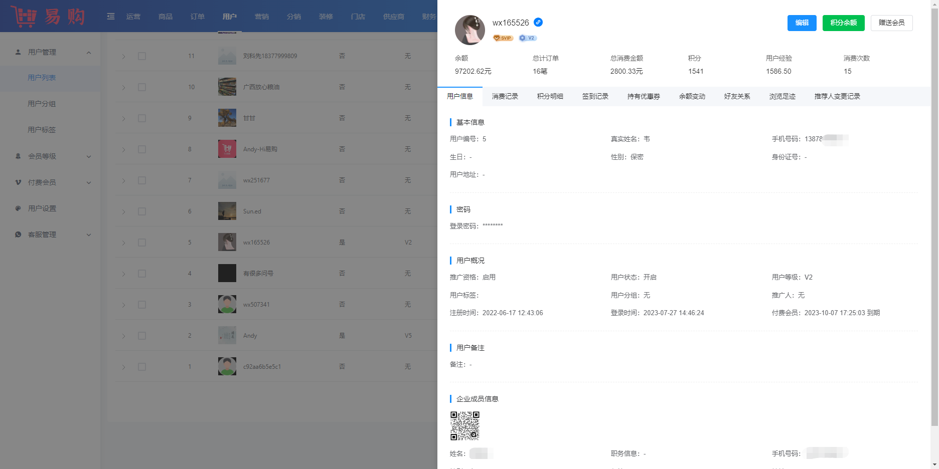Click the menu collapse icon in the header

[x=111, y=17]
